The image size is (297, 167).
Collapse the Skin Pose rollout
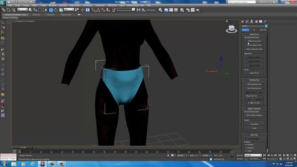(254, 135)
